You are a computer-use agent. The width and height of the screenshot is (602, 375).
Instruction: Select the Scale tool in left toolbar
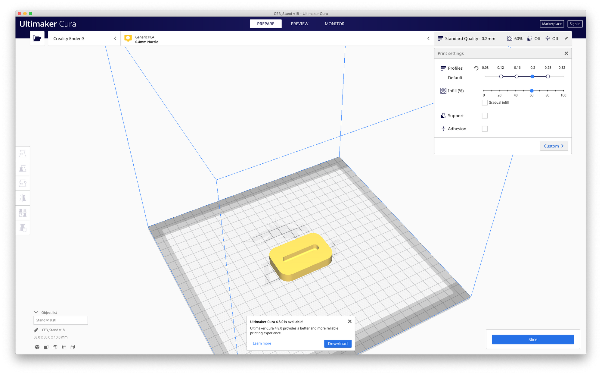click(23, 168)
